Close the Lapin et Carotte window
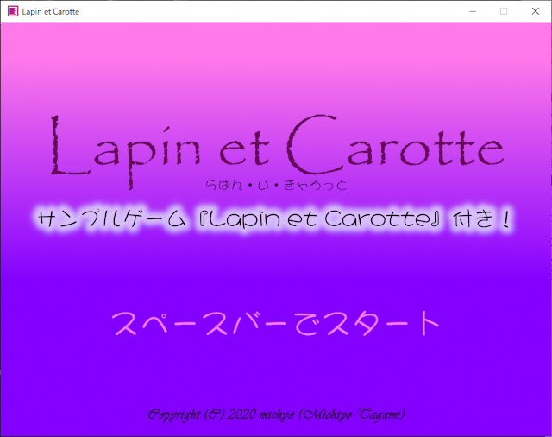Image resolution: width=552 pixels, height=437 pixels. click(536, 11)
